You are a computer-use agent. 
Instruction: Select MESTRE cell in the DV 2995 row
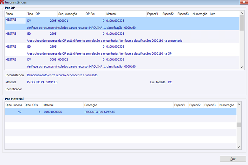15,20
